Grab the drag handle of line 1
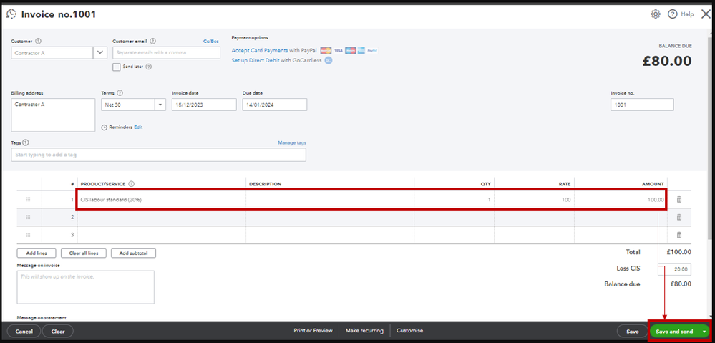715x343 pixels. point(29,199)
